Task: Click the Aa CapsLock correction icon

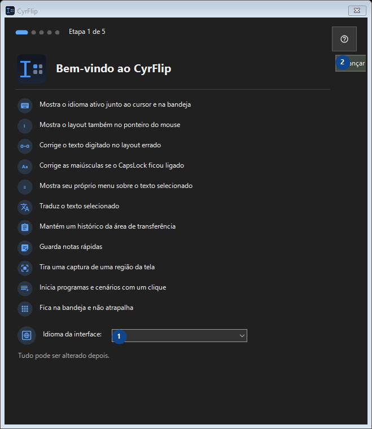Action: (x=25, y=167)
